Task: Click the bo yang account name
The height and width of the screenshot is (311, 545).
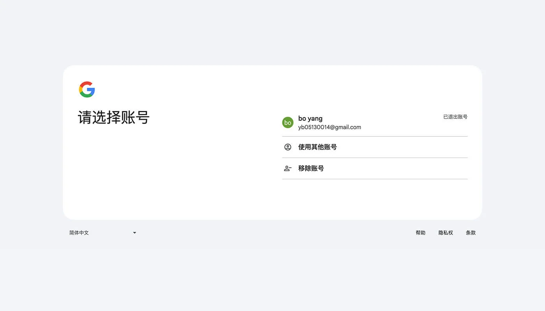Action: click(x=310, y=118)
